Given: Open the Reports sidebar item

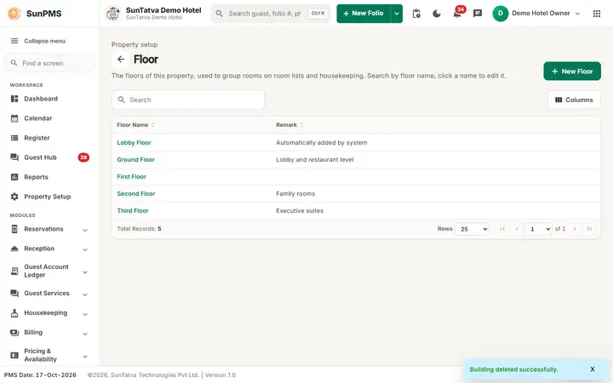Looking at the screenshot, I should [x=49, y=177].
